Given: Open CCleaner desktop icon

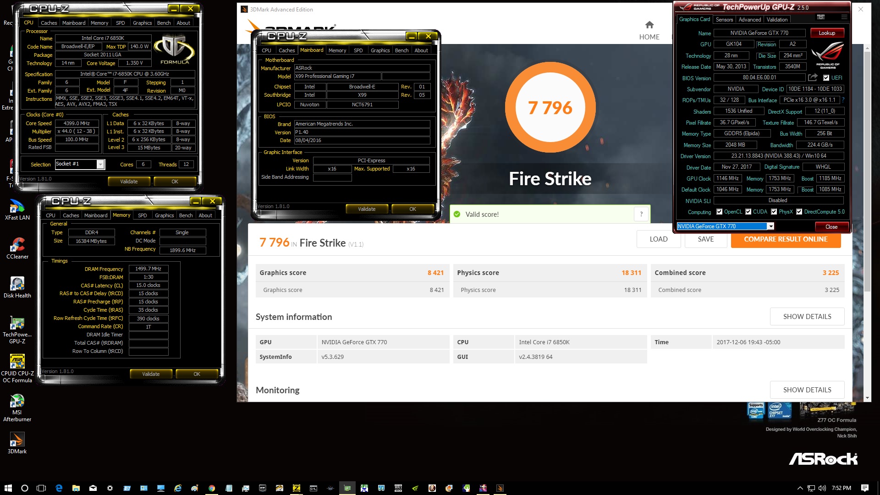Looking at the screenshot, I should tap(17, 249).
